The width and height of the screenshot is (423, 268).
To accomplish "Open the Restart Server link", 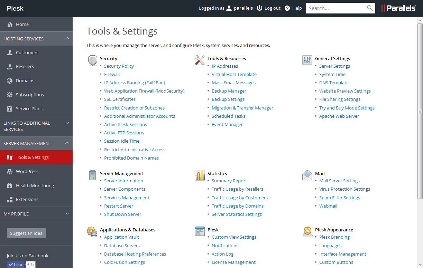I will click(119, 206).
